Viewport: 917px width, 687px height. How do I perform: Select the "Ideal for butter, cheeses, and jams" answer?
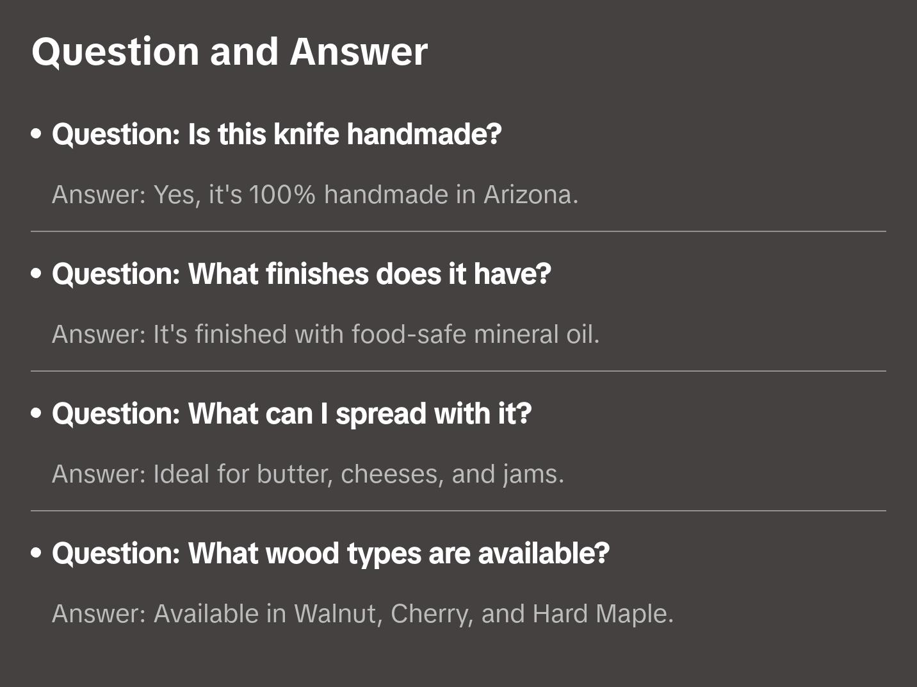(308, 474)
